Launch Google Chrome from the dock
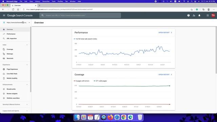The height and width of the screenshot is (122, 217). click(x=123, y=117)
